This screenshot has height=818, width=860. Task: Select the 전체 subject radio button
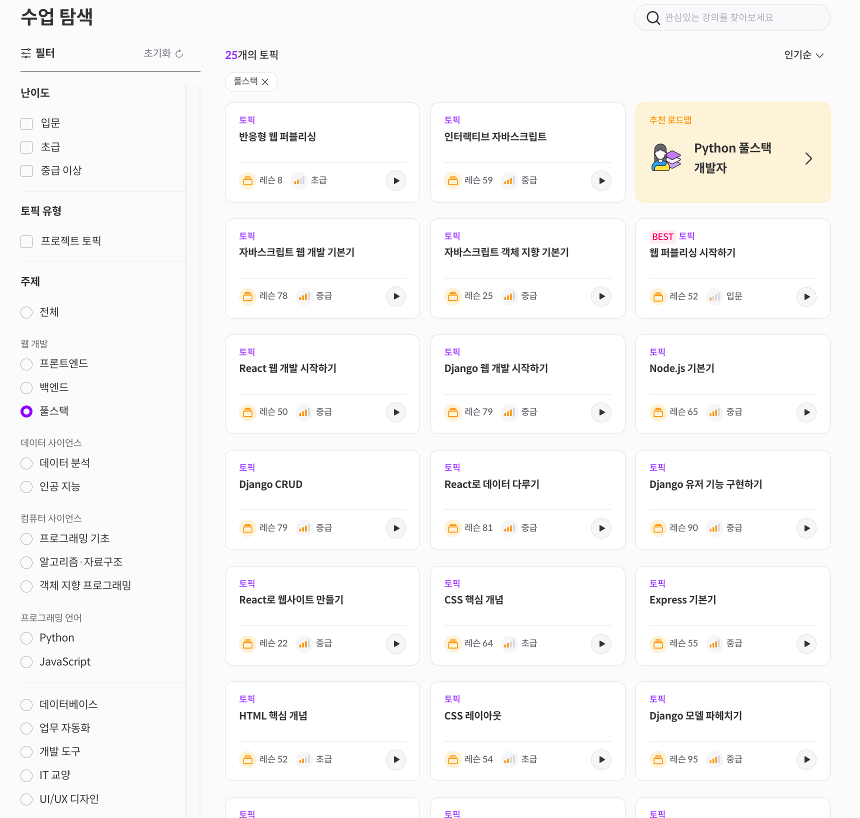26,312
